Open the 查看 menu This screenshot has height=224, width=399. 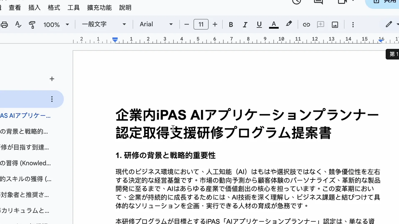(15, 8)
